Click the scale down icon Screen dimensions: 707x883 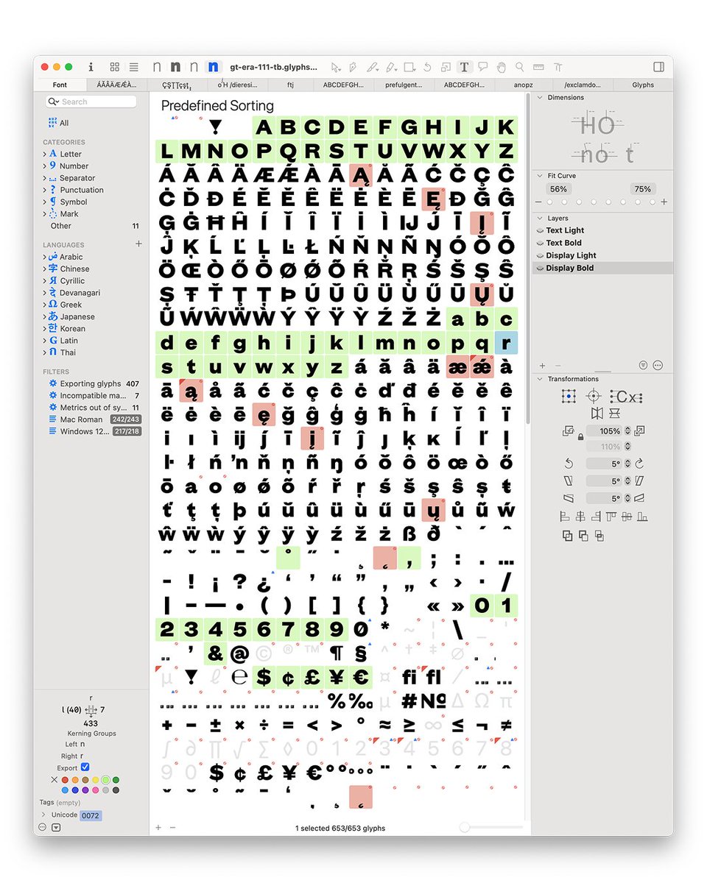pos(569,430)
